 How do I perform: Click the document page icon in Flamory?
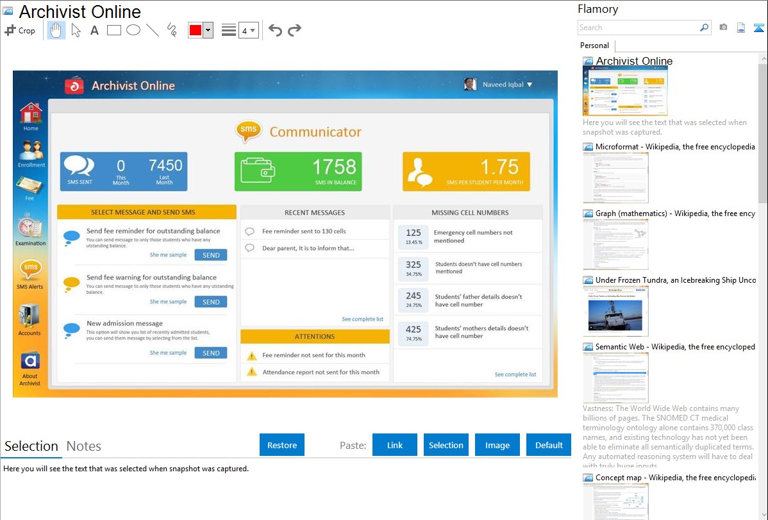[741, 28]
